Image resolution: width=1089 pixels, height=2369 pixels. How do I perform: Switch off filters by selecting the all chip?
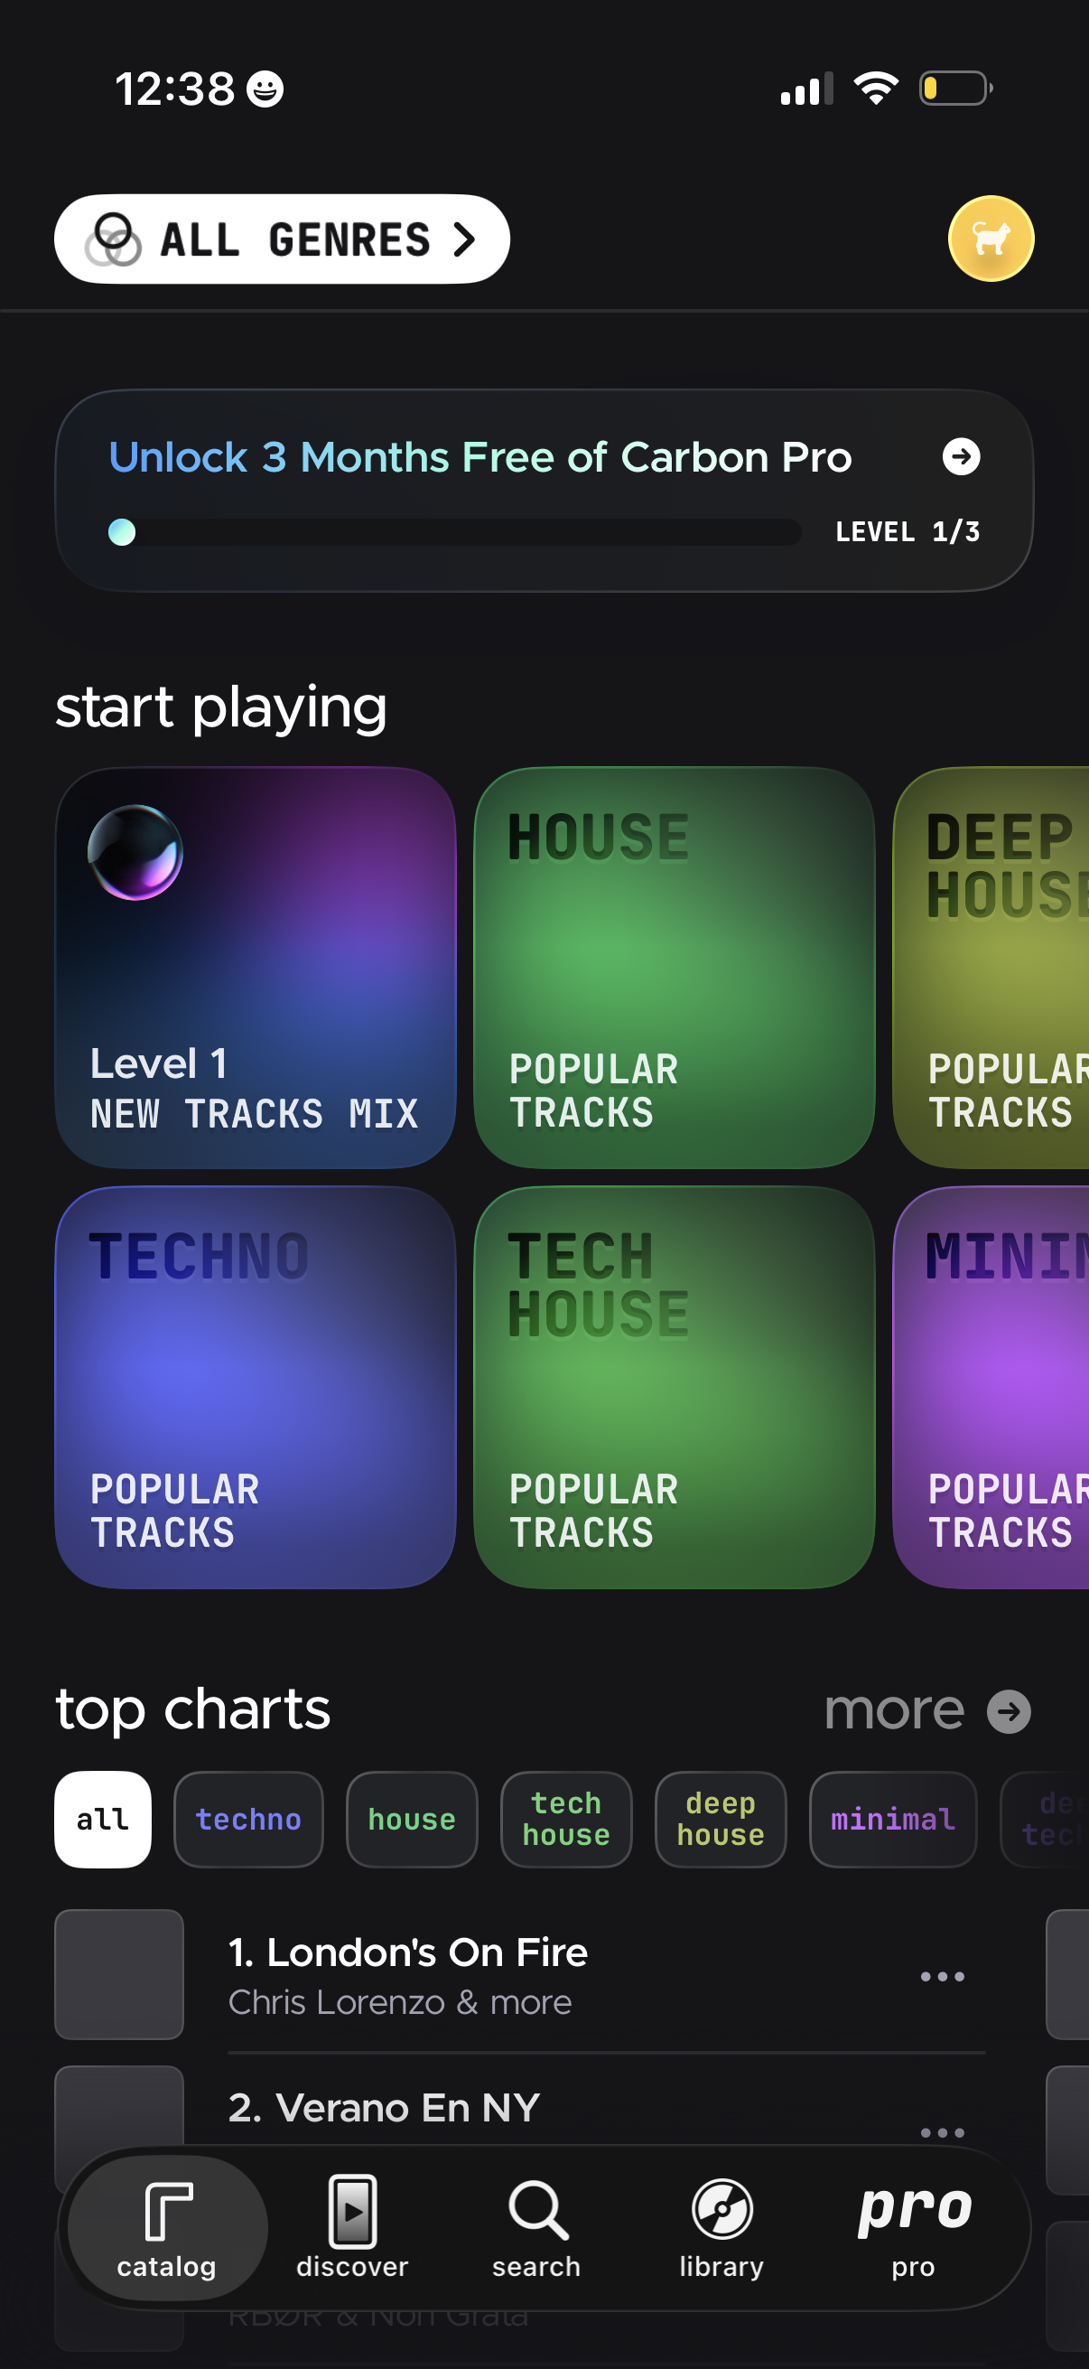coord(102,1818)
